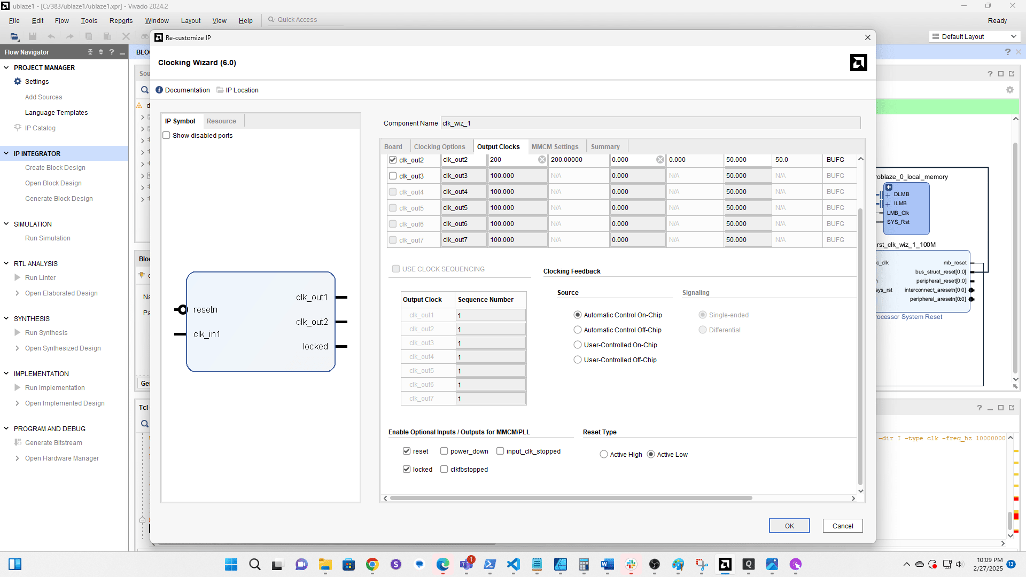Viewport: 1026px width, 577px height.
Task: Toggle Show disabled ports checkbox
Action: tap(167, 136)
